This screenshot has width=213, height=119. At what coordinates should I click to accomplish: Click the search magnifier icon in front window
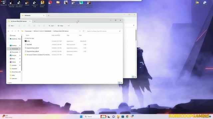click(x=120, y=31)
